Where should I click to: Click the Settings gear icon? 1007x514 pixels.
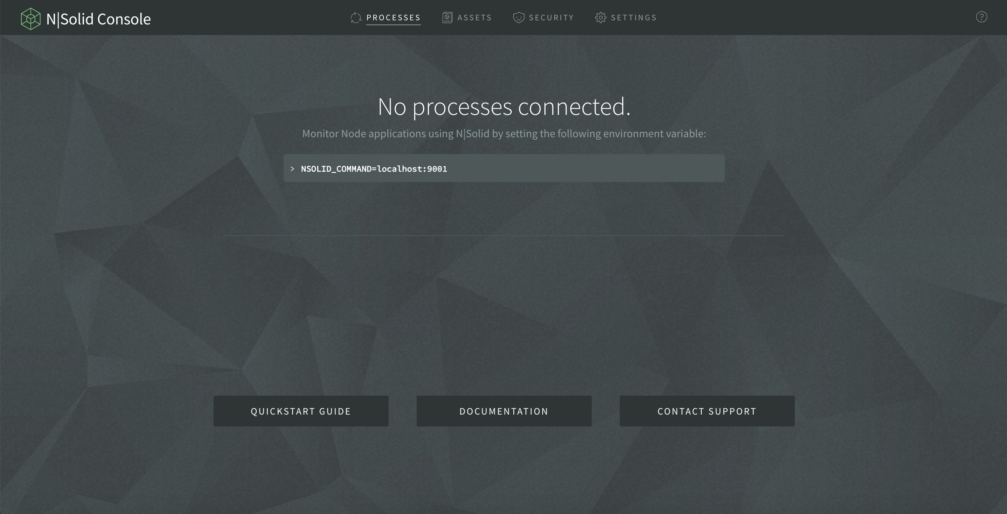[x=600, y=18]
